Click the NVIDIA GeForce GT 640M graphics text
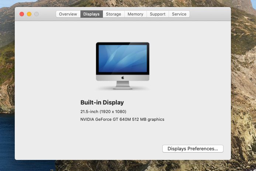 click(122, 119)
